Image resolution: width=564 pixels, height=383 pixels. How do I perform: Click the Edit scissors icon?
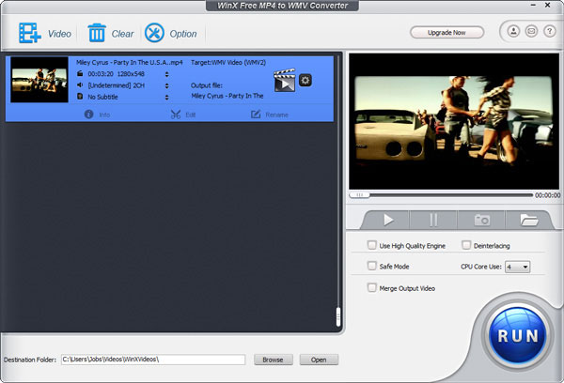point(176,115)
